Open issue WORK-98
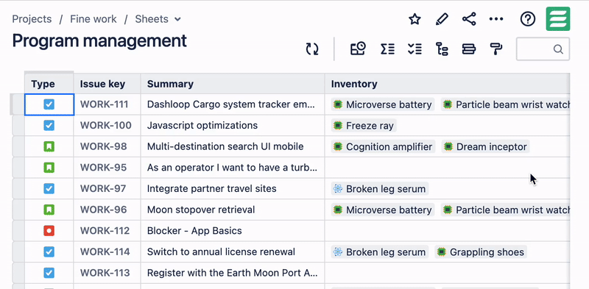 [103, 146]
